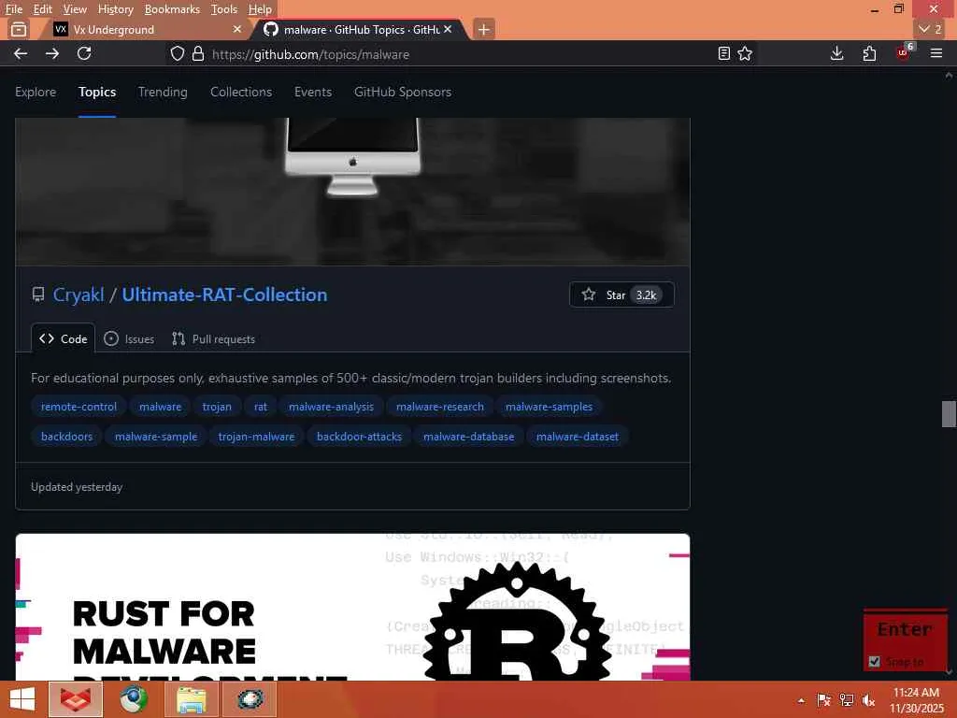Viewport: 957px width, 718px height.
Task: Switch to the Vx Underground tab
Action: click(x=147, y=29)
